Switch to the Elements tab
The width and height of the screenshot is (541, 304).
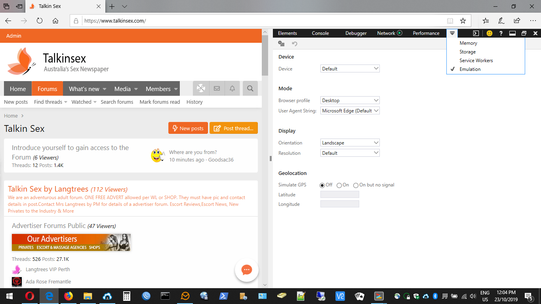(x=287, y=33)
